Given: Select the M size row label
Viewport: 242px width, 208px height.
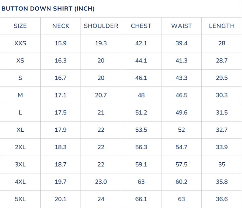Looking at the screenshot, I should pos(20,95).
